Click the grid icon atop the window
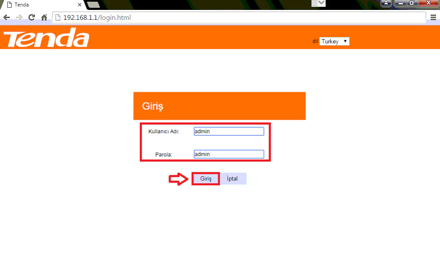440x272 pixels. click(x=314, y=3)
